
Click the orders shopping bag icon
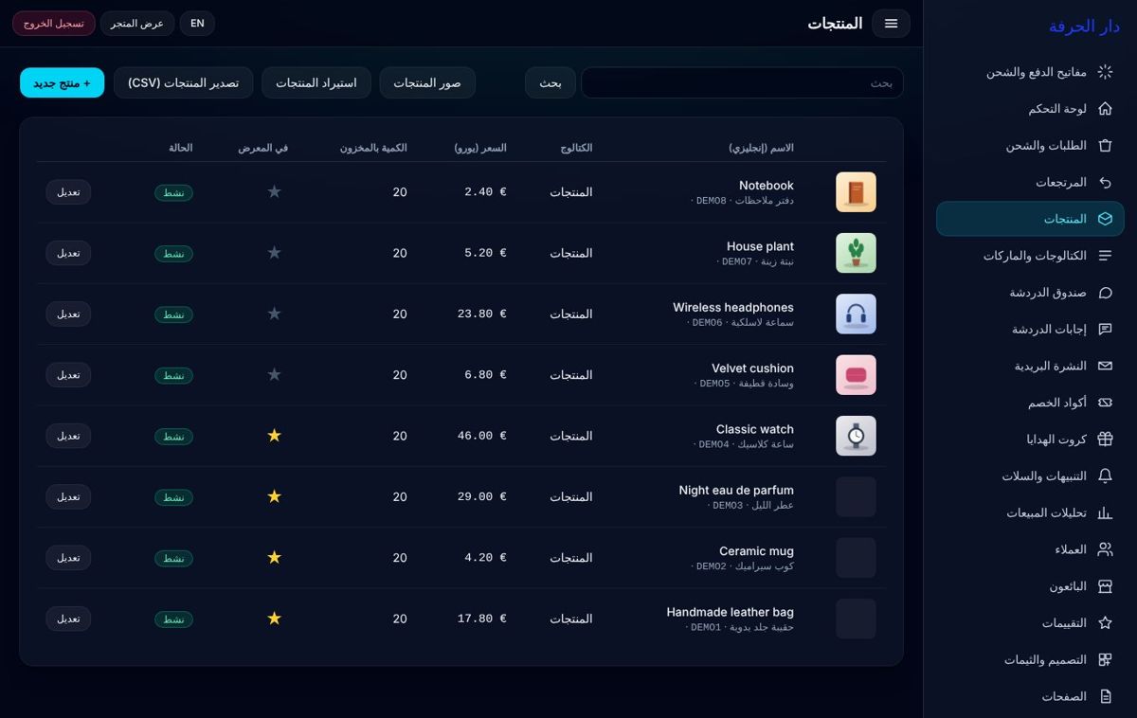1105,146
